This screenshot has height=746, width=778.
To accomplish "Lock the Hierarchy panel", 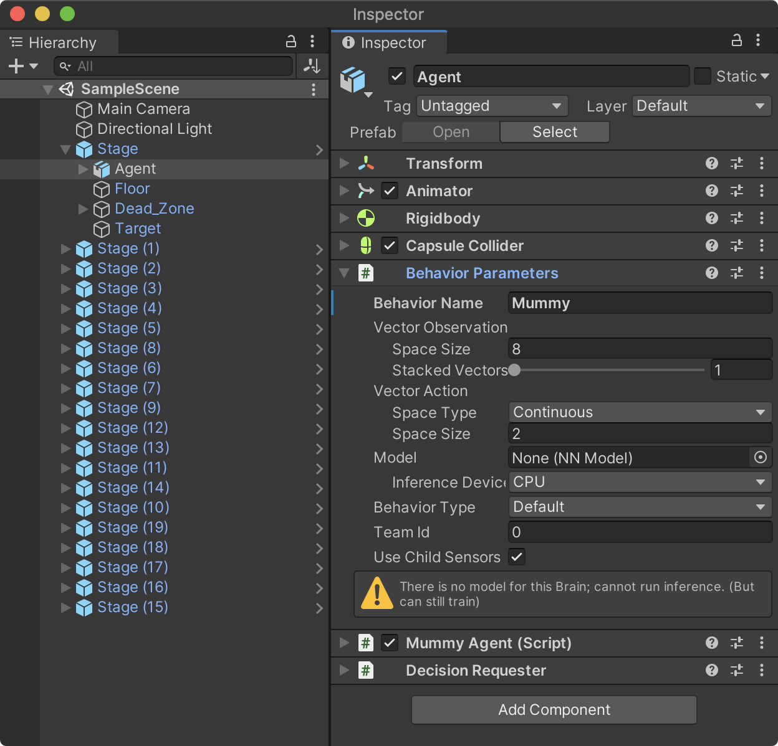I will [x=291, y=42].
